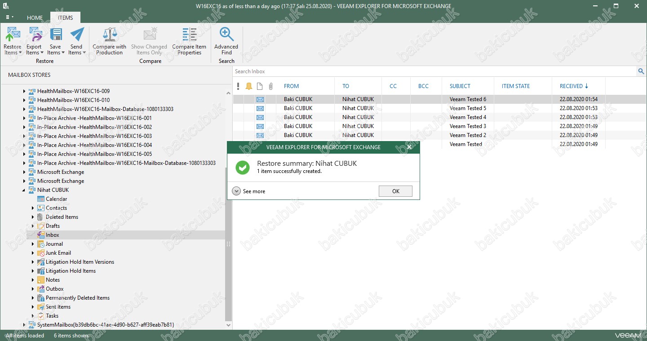Click Compare Item Properties icon

click(189, 35)
